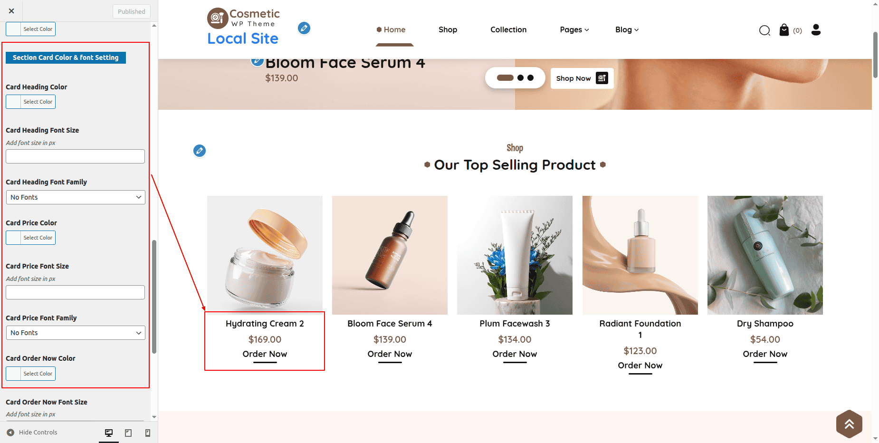Image resolution: width=879 pixels, height=443 pixels.
Task: Click the Shop Now button in the banner
Action: point(582,78)
